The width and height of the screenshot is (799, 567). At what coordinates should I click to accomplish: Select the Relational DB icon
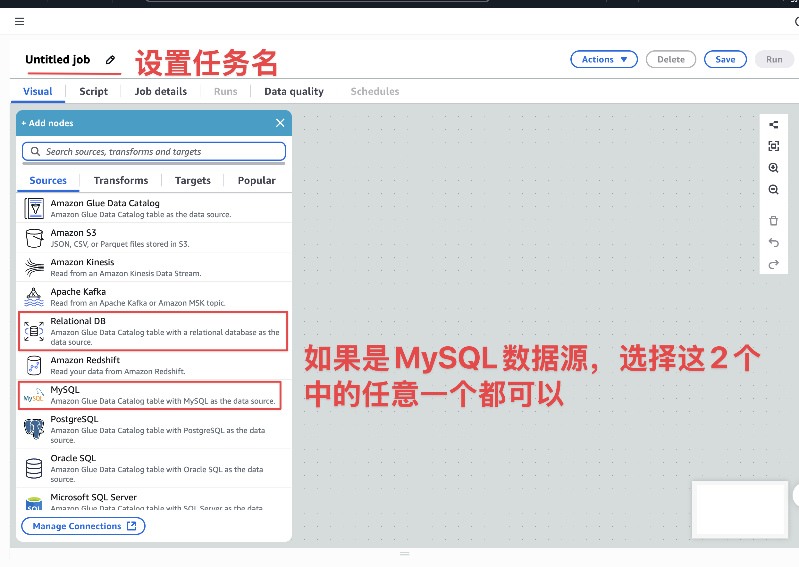click(x=34, y=331)
